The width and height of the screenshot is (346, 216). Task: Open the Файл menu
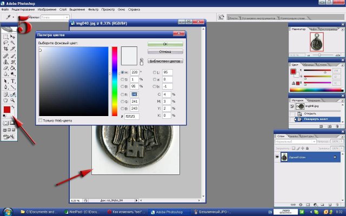[5, 10]
